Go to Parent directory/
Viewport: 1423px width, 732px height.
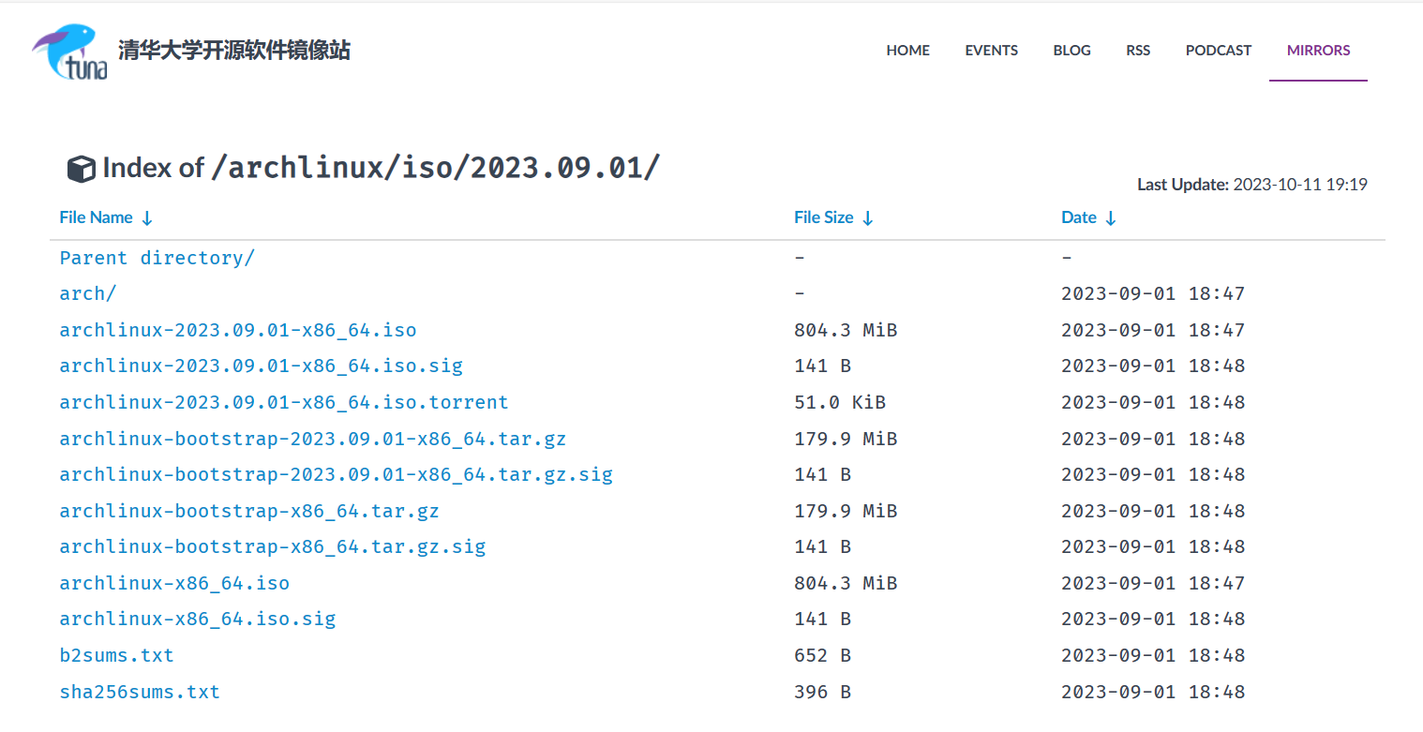(157, 258)
